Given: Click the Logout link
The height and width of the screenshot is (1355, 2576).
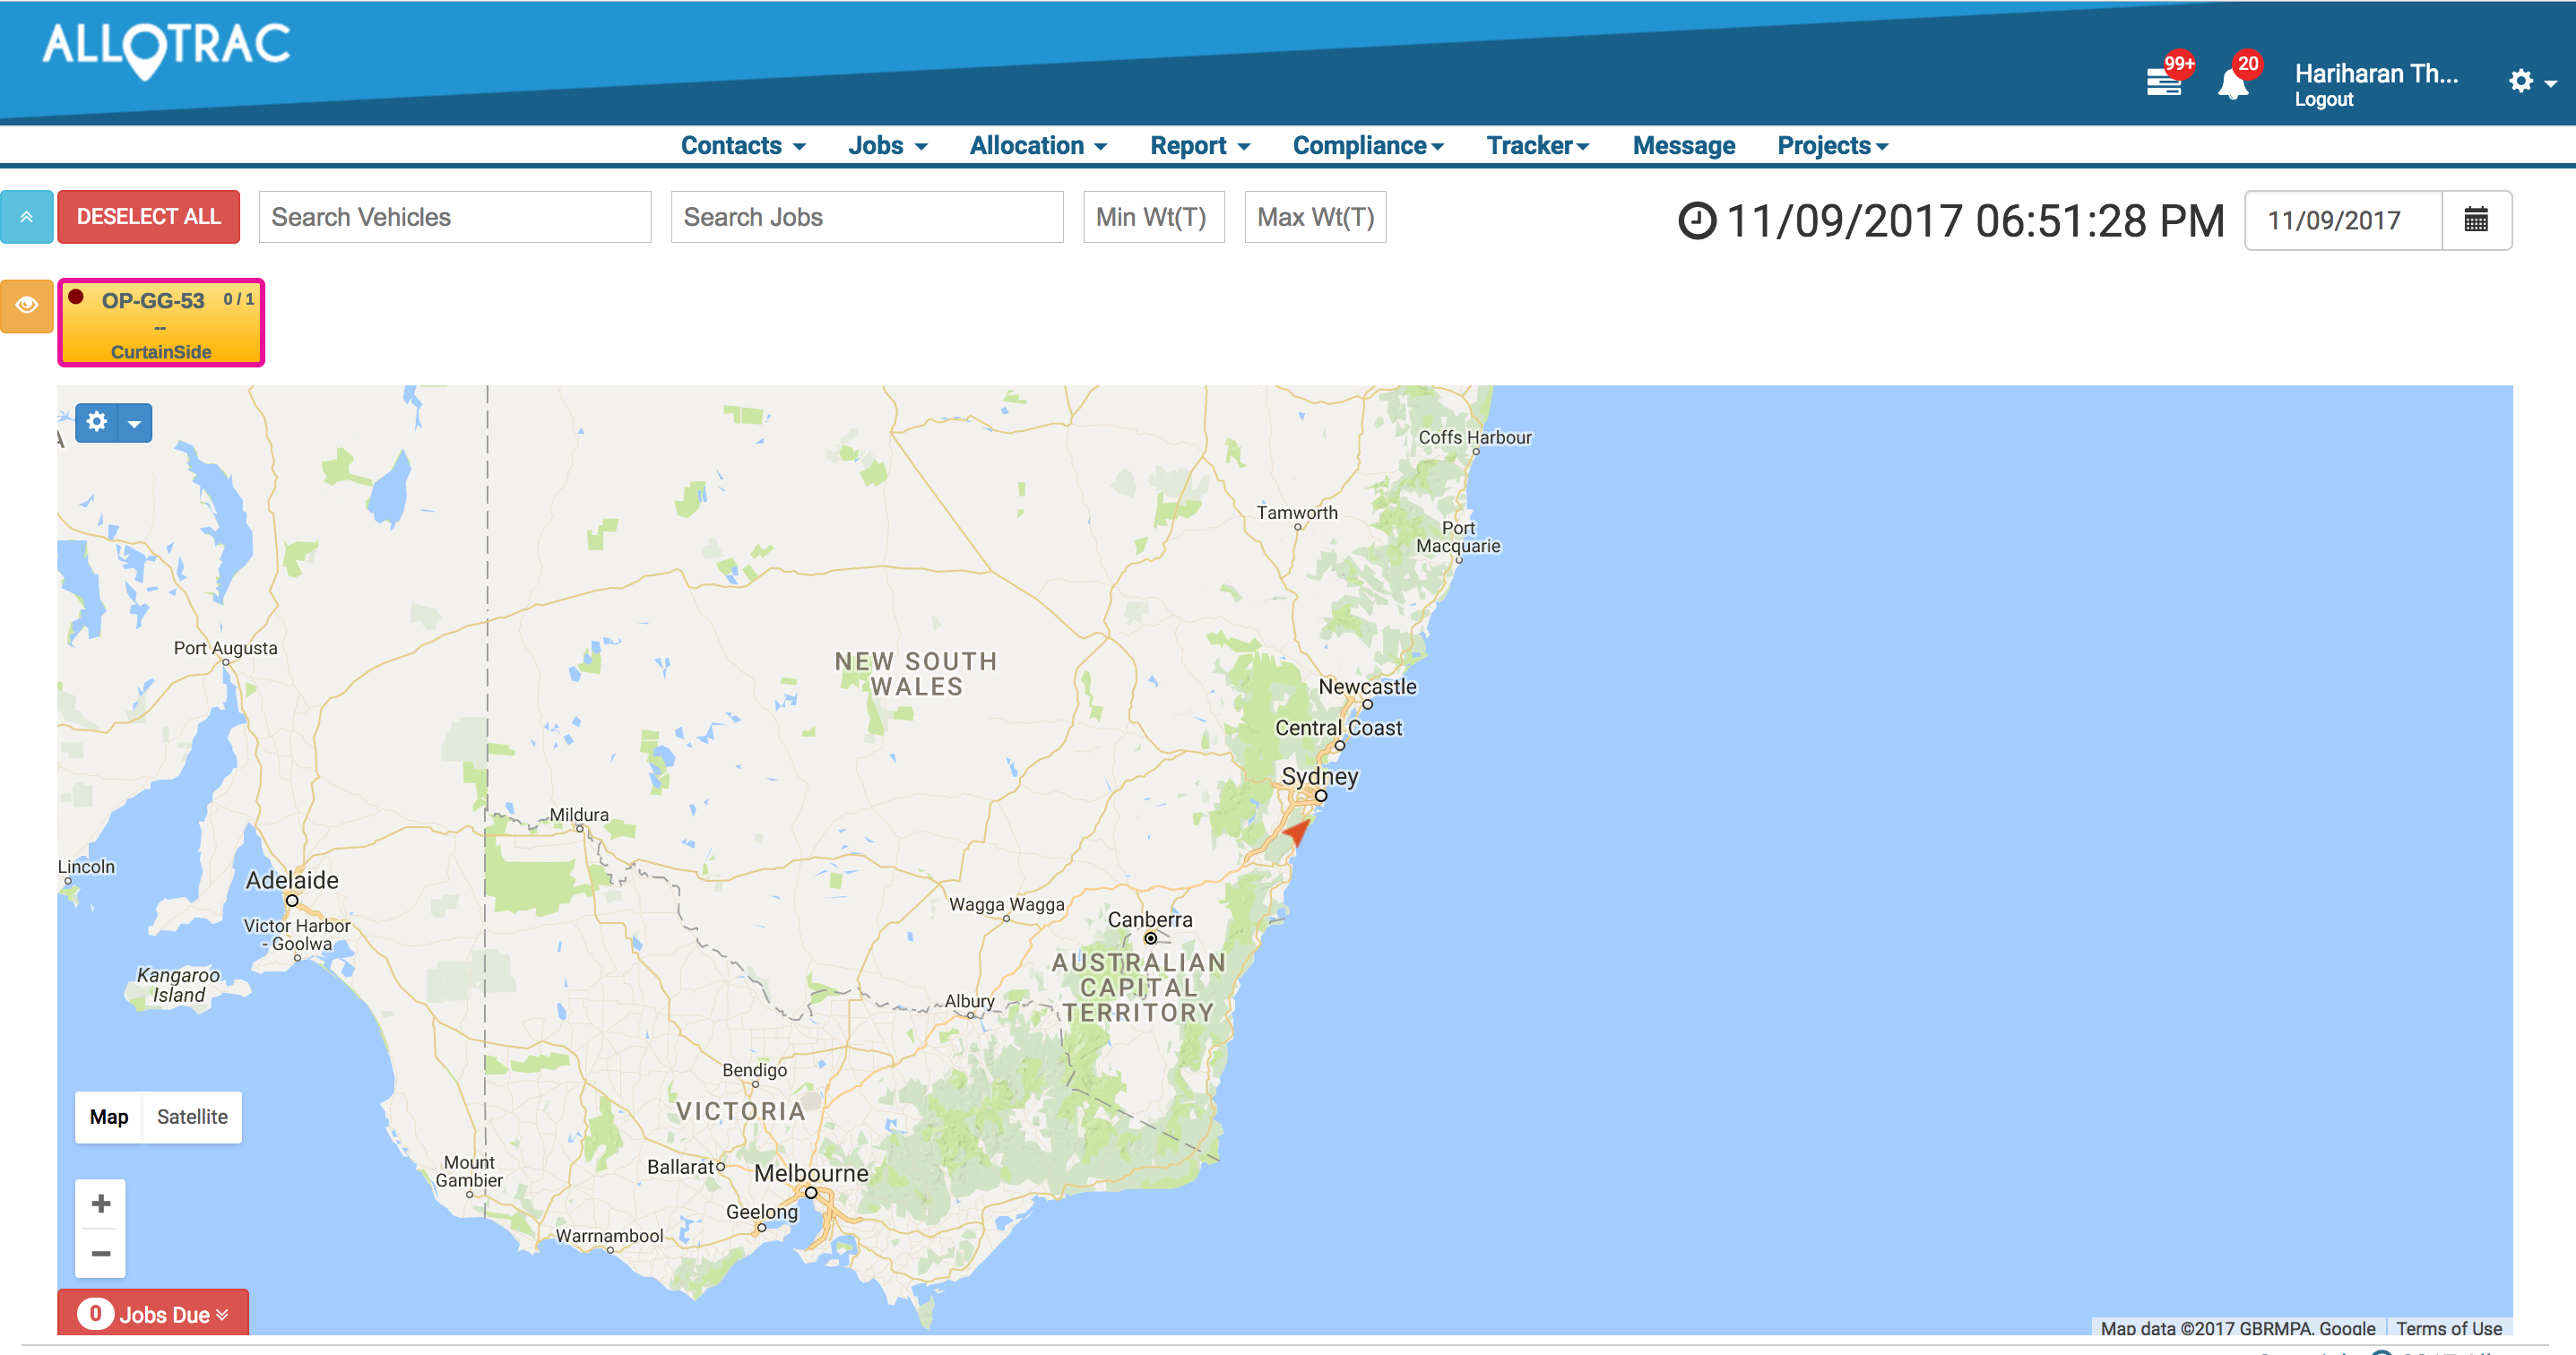Looking at the screenshot, I should (2323, 100).
